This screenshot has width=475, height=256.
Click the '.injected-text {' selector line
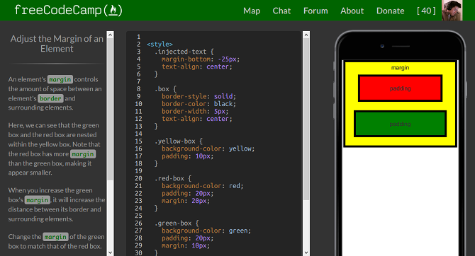coord(184,52)
